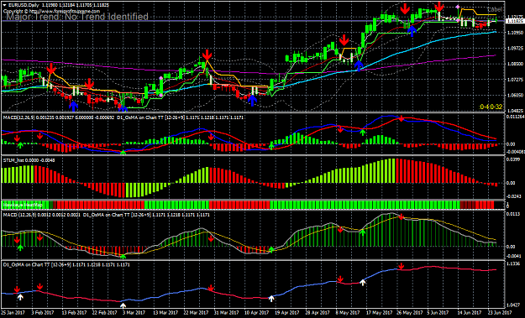Click the 1.09725 price scale label
This screenshot has height=318, width=525.
[515, 49]
